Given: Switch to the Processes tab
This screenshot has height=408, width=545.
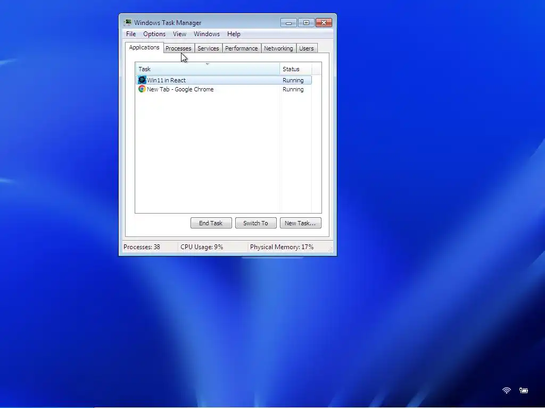Looking at the screenshot, I should [x=178, y=48].
